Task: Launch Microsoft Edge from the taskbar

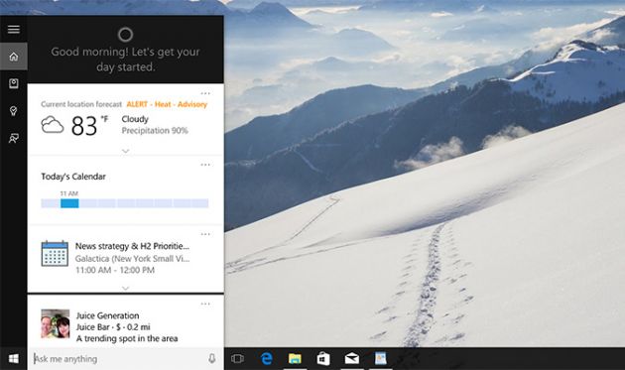Action: 266,358
